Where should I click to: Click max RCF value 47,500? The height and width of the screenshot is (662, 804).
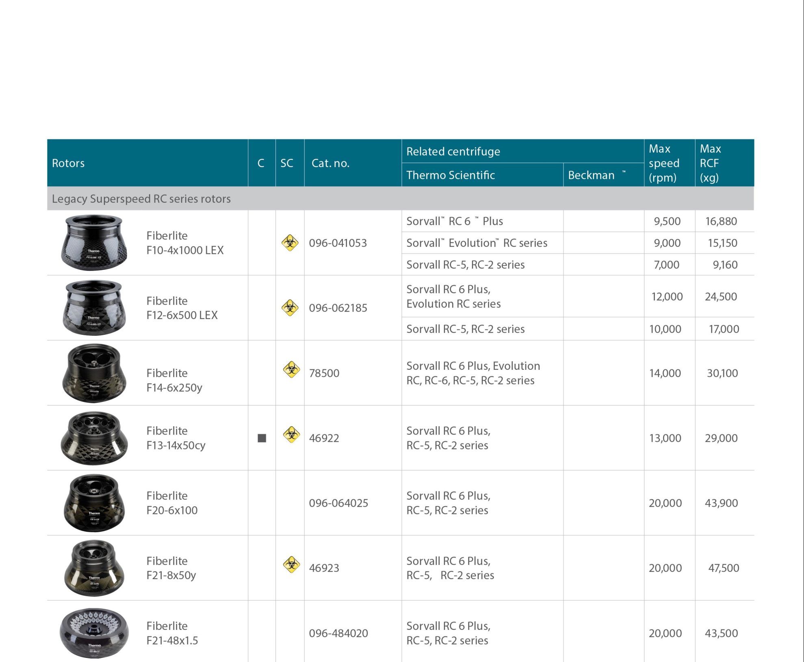point(724,568)
